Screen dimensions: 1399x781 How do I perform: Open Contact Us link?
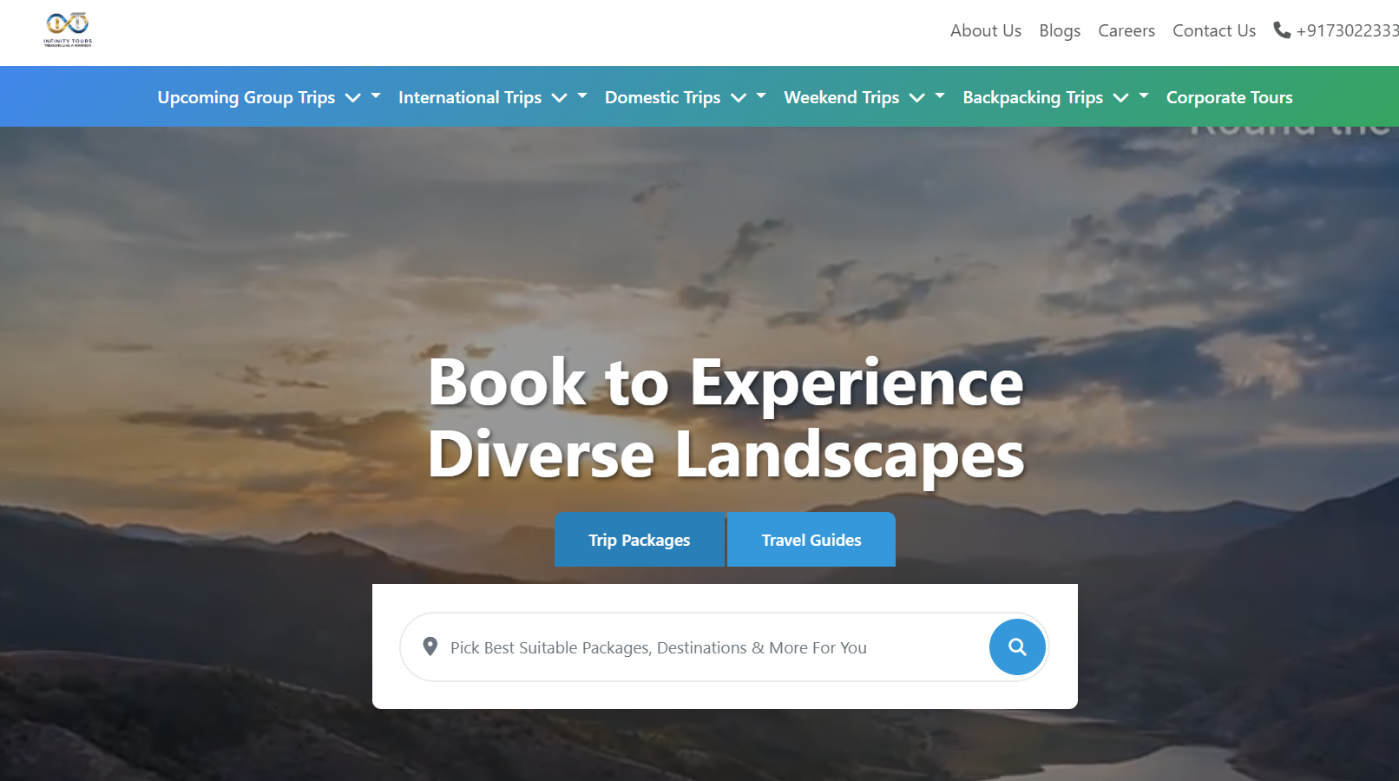1214,30
